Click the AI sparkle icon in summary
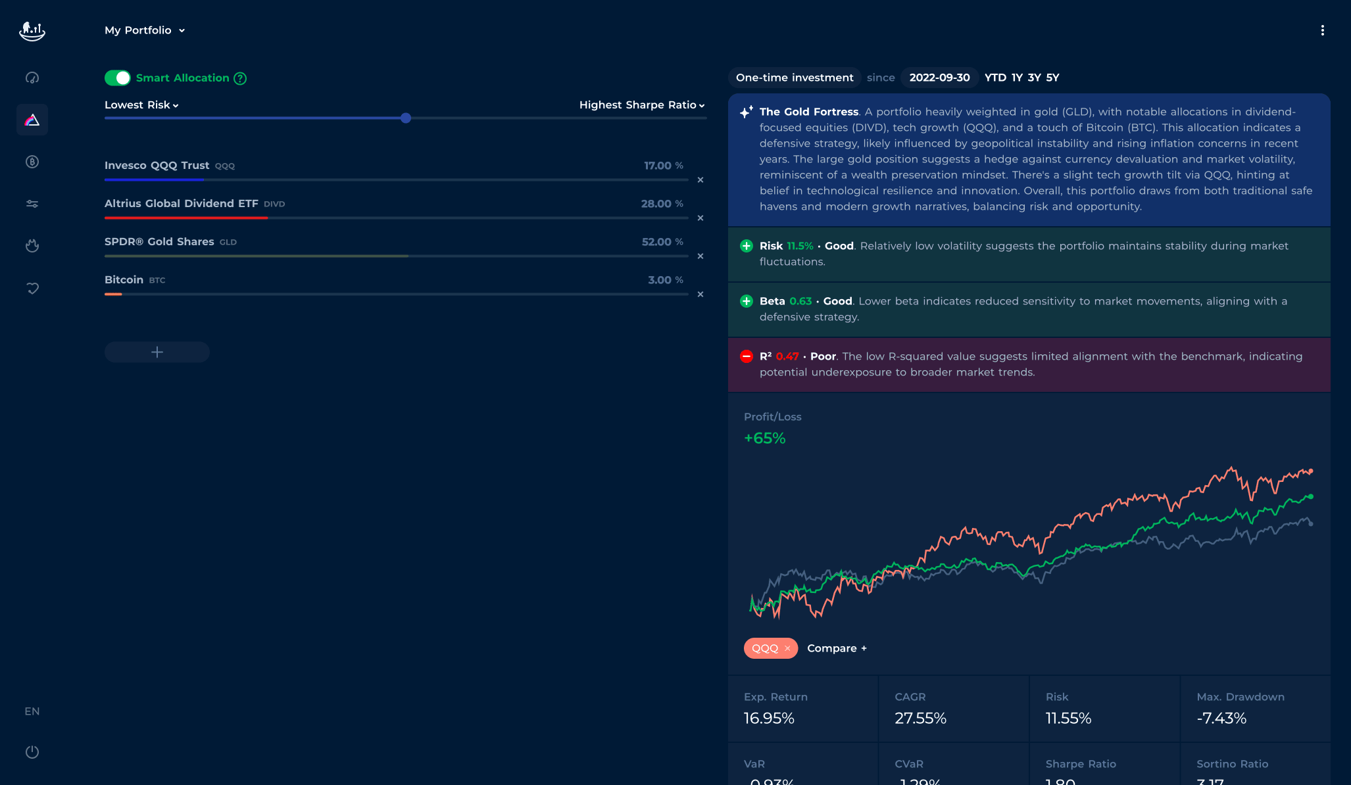The width and height of the screenshot is (1351, 785). tap(746, 112)
